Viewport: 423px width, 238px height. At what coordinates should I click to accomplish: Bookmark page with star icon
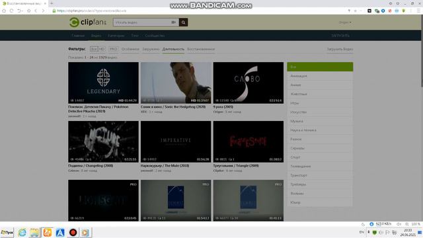pyautogui.click(x=29, y=11)
